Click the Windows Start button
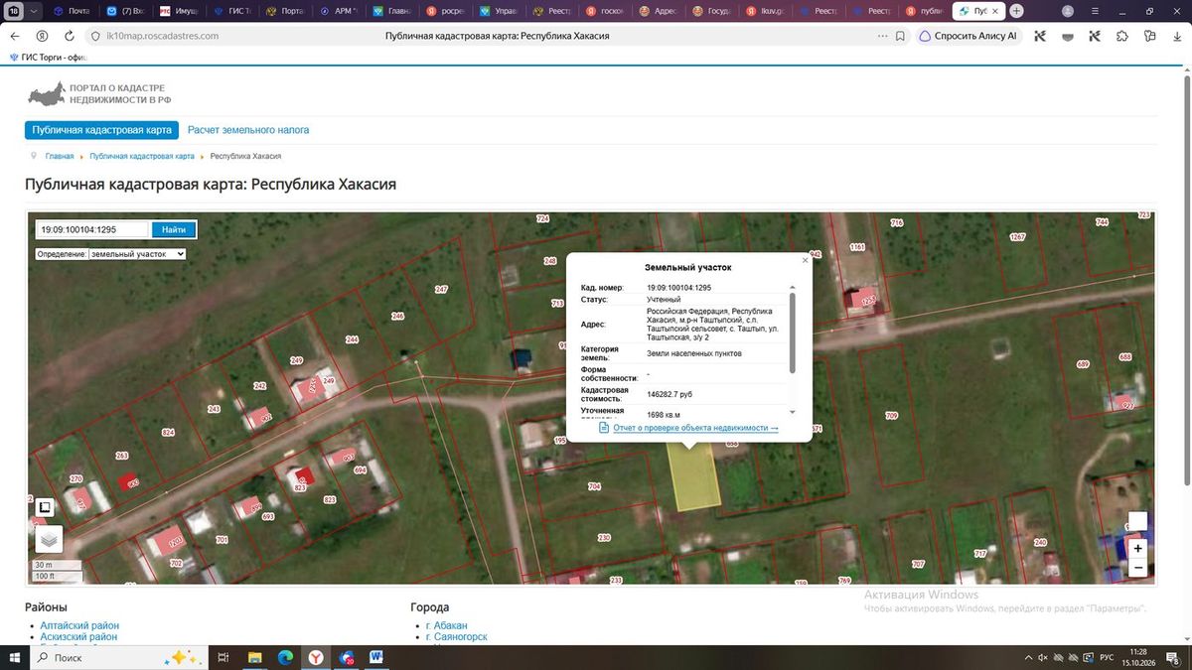 15,657
